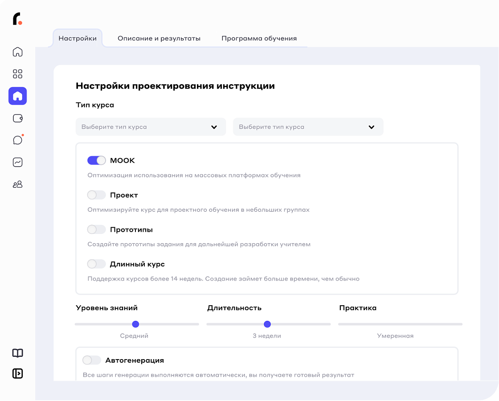The width and height of the screenshot is (499, 401).
Task: Click the Длительность slider handle
Action: coord(267,324)
